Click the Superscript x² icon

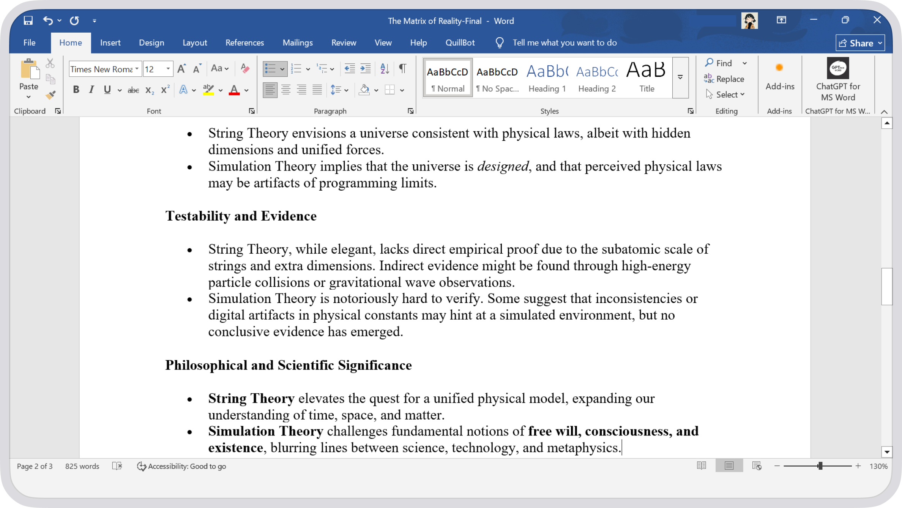(165, 90)
